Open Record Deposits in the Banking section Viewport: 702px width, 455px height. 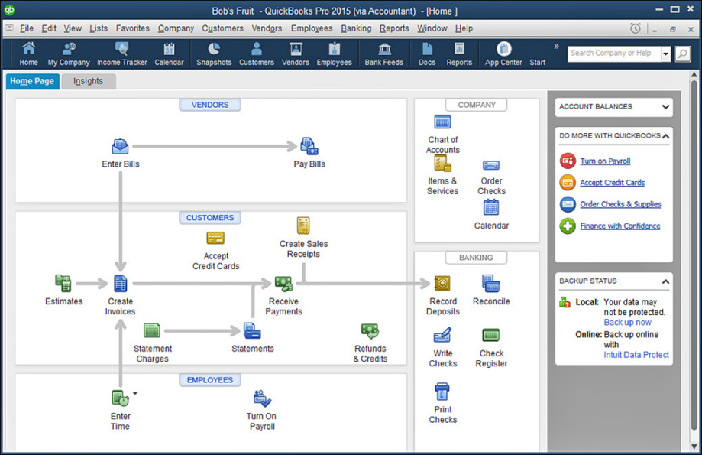coord(442,283)
